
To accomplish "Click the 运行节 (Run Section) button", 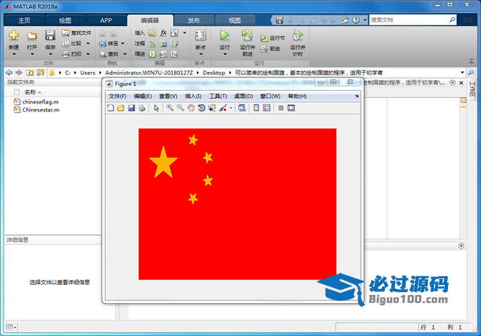I will click(x=272, y=38).
